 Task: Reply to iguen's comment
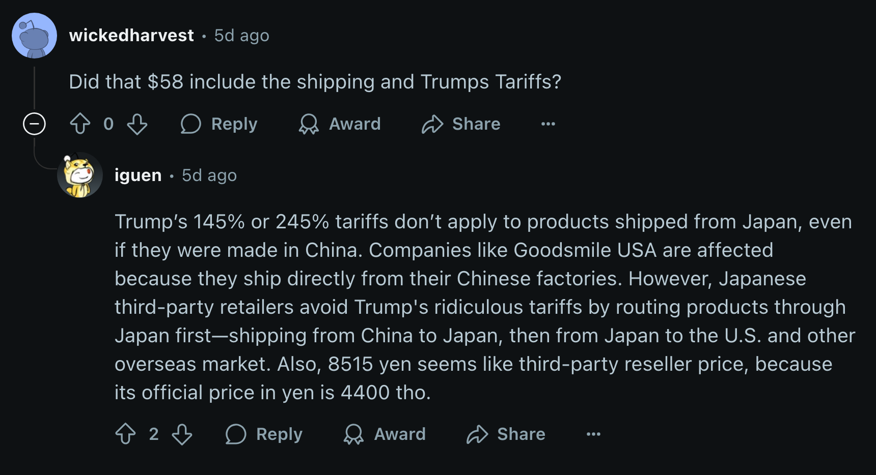[x=264, y=434]
